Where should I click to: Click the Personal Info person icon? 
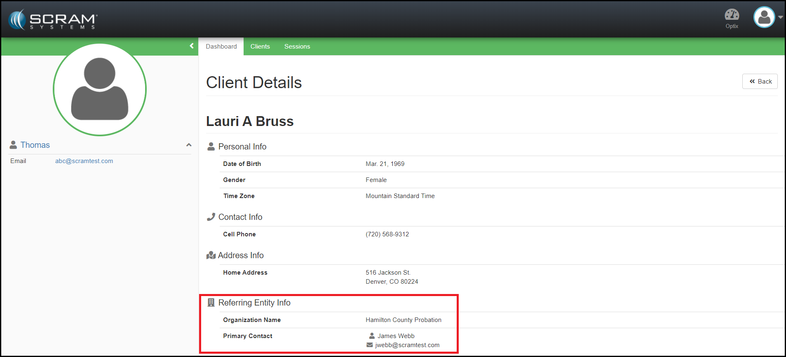click(211, 147)
